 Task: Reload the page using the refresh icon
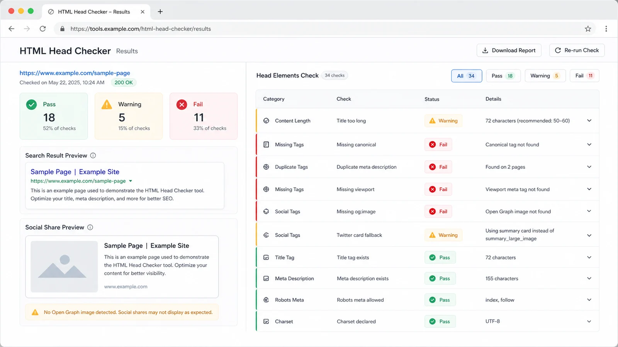(x=43, y=29)
